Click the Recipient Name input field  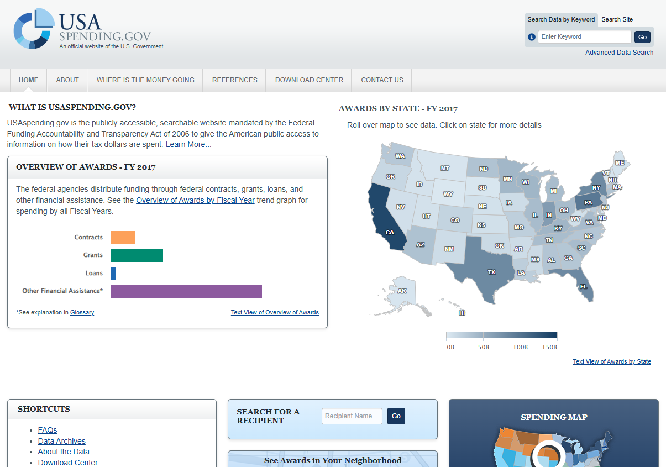[352, 416]
